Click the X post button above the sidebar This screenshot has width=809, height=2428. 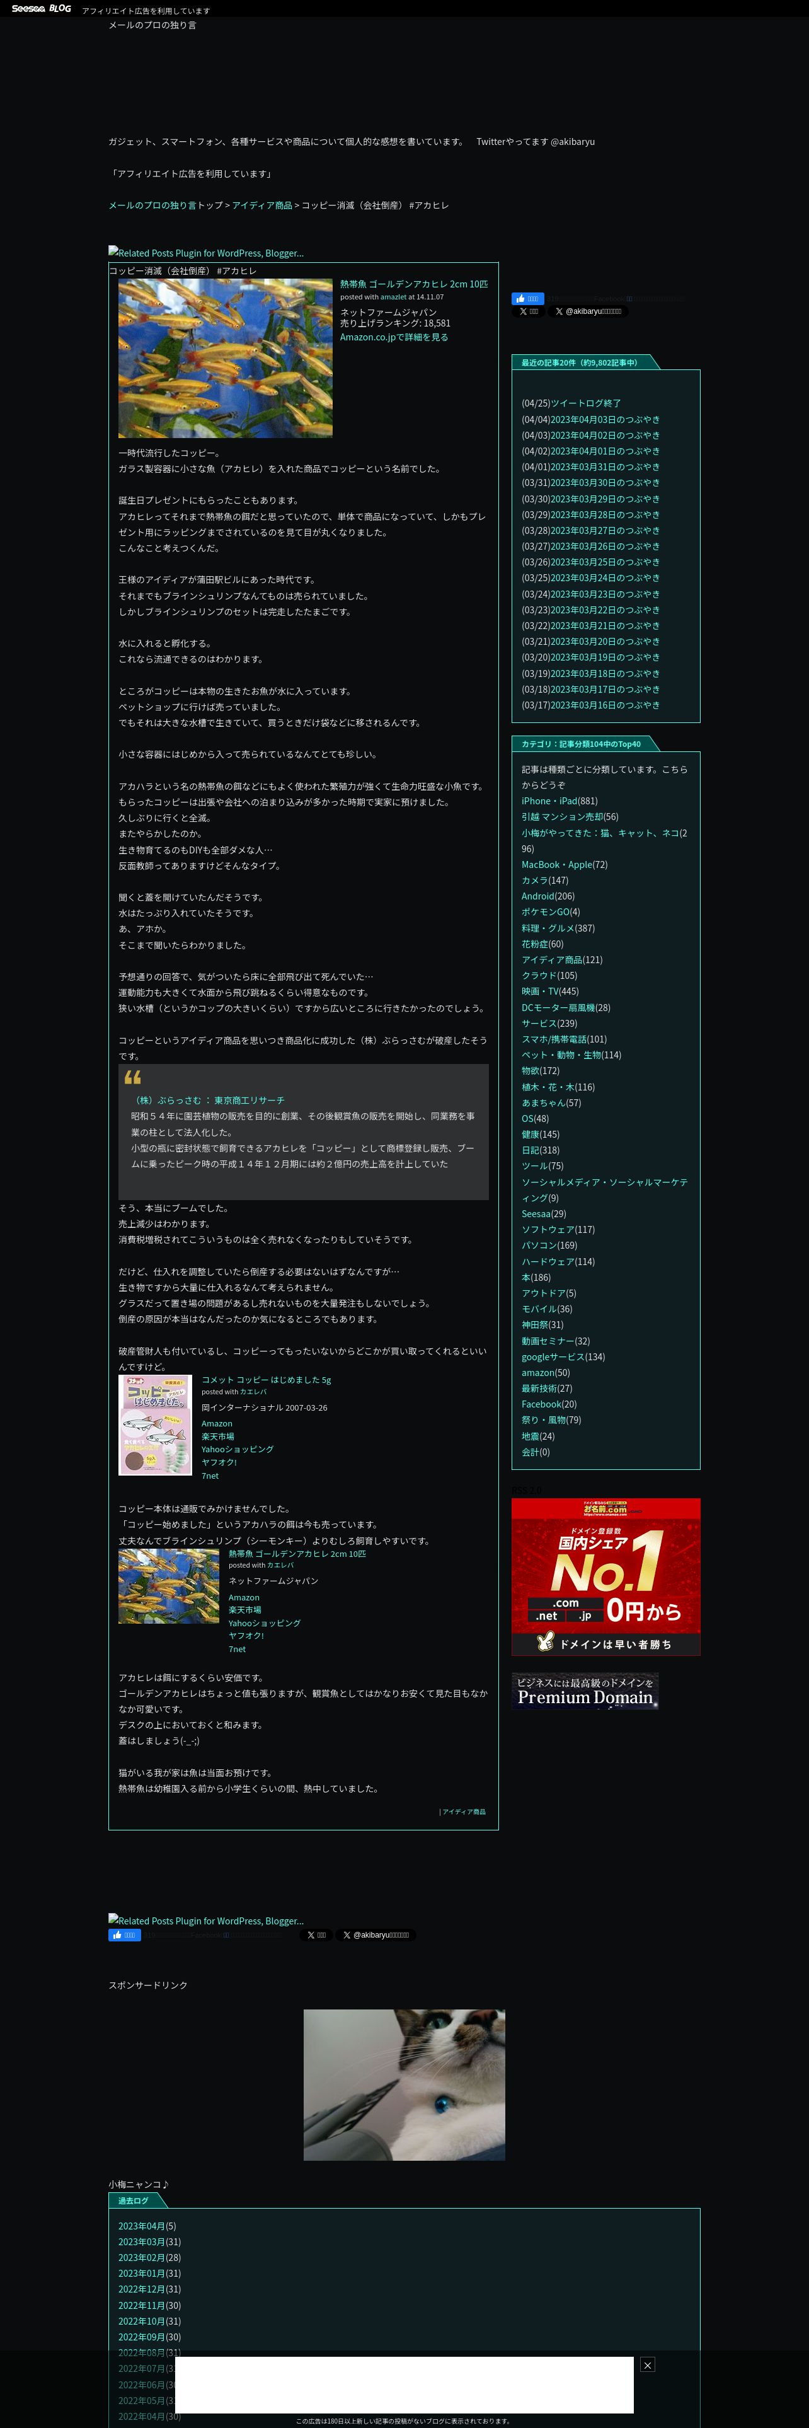click(529, 311)
